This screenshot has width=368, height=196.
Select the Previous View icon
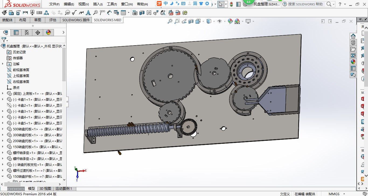tap(184, 21)
